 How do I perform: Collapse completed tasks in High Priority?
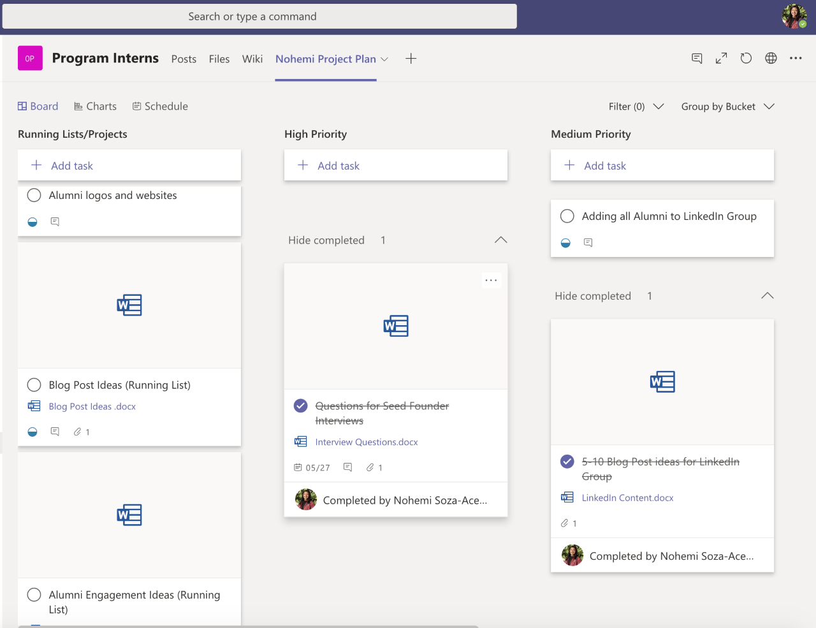[x=500, y=240]
